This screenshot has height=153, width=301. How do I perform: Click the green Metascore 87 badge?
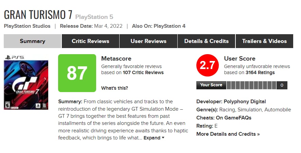[x=77, y=73]
